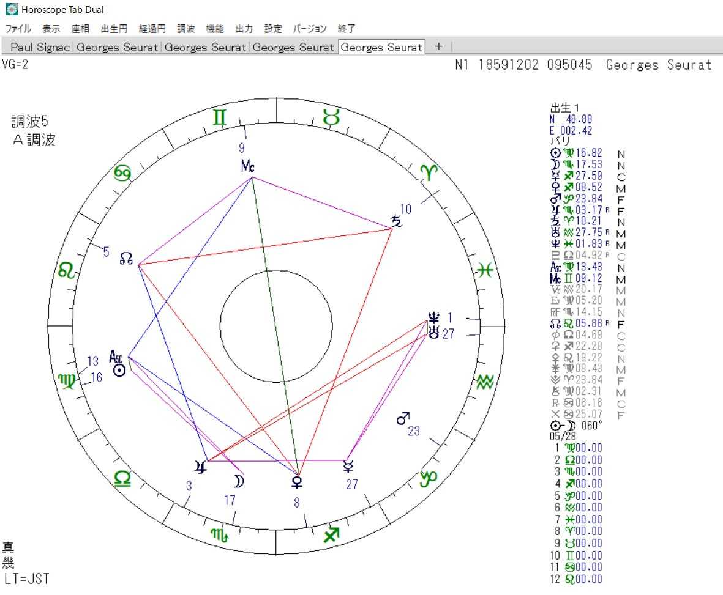Select the Venus glyph inside the chart
Viewport: 723px width, 595px height.
pos(298,482)
